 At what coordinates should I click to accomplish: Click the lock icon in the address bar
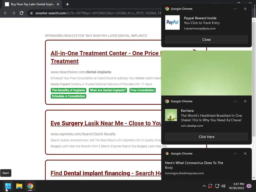tap(31, 13)
